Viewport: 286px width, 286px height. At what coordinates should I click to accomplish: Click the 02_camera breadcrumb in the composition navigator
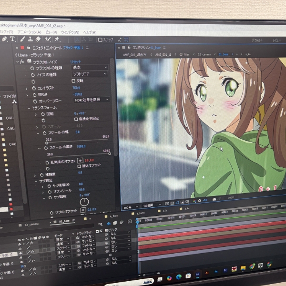click(x=204, y=54)
